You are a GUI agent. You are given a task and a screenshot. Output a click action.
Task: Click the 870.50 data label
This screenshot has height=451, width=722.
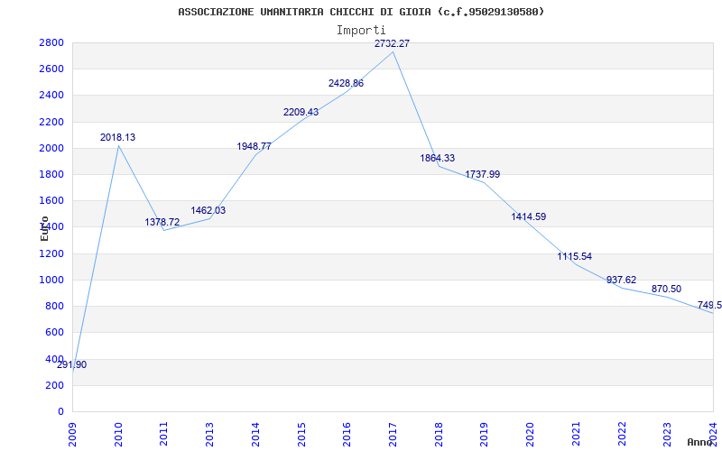[666, 289]
